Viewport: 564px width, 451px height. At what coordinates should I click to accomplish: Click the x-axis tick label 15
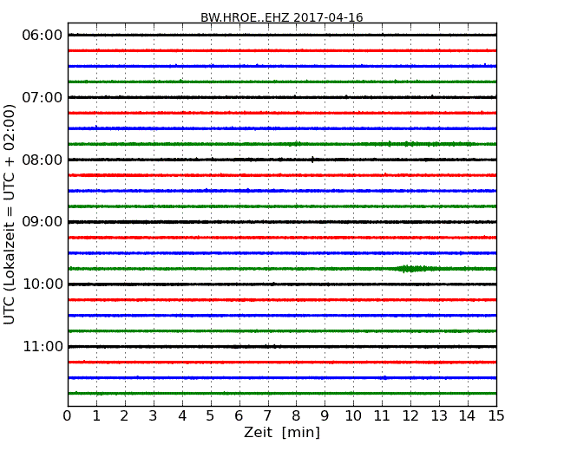[496, 416]
